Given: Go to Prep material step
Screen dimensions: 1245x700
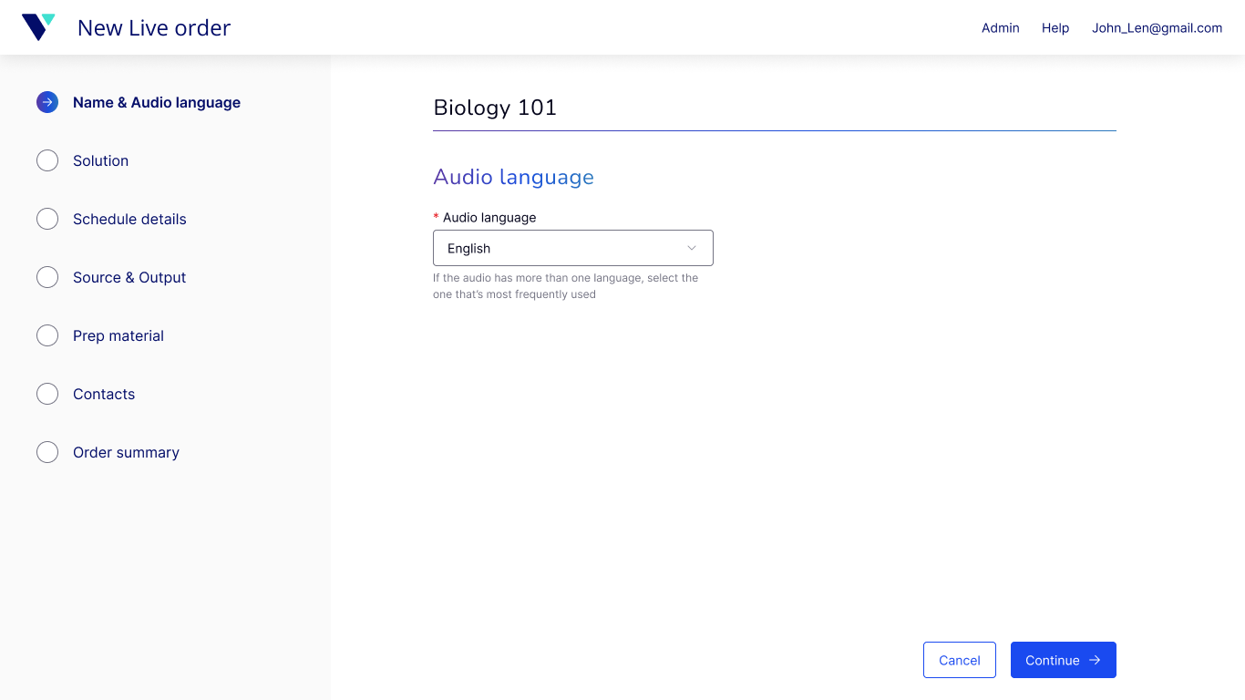Looking at the screenshot, I should tap(118, 335).
